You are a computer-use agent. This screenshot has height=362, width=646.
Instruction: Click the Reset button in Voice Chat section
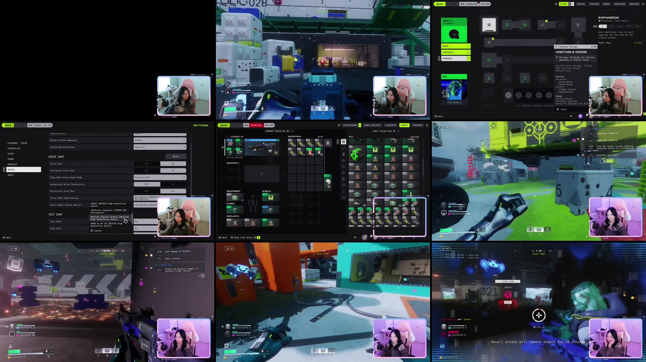click(176, 156)
